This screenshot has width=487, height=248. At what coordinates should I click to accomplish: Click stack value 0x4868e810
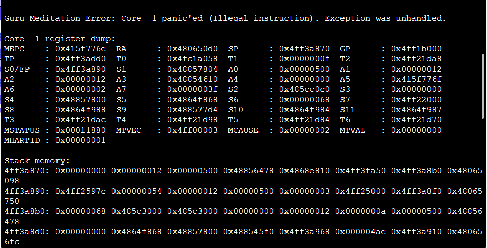[x=304, y=171]
